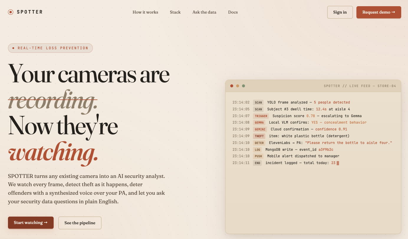Click the blinking cursor after total 23
Image resolution: width=408 pixels, height=239 pixels.
click(x=338, y=163)
